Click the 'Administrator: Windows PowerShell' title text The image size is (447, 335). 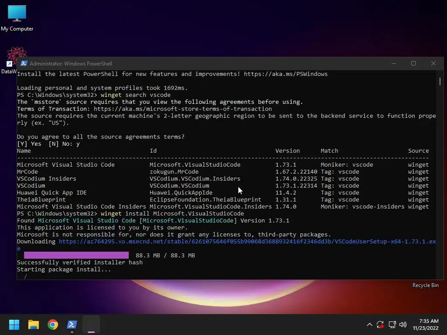[x=71, y=64]
